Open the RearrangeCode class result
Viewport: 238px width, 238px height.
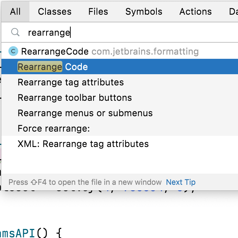pyautogui.click(x=55, y=51)
